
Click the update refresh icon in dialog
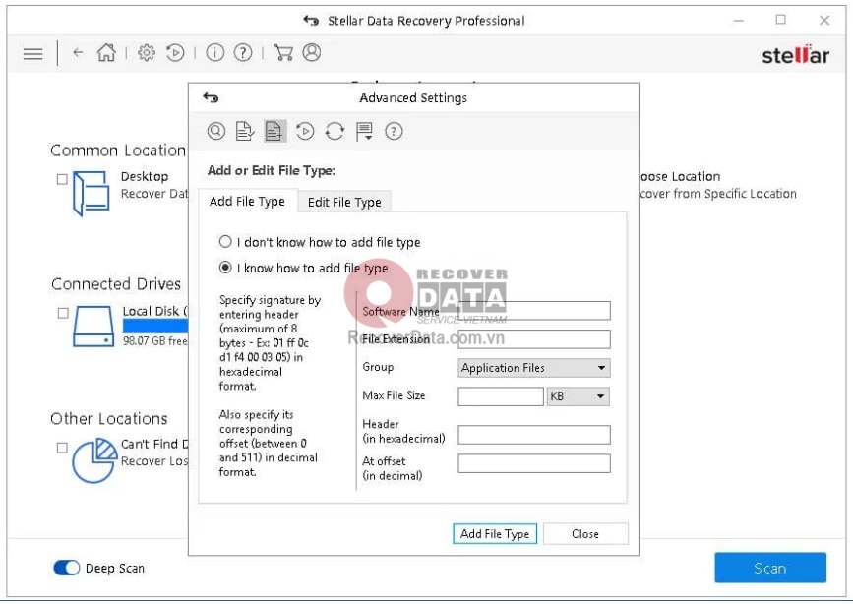pyautogui.click(x=335, y=131)
